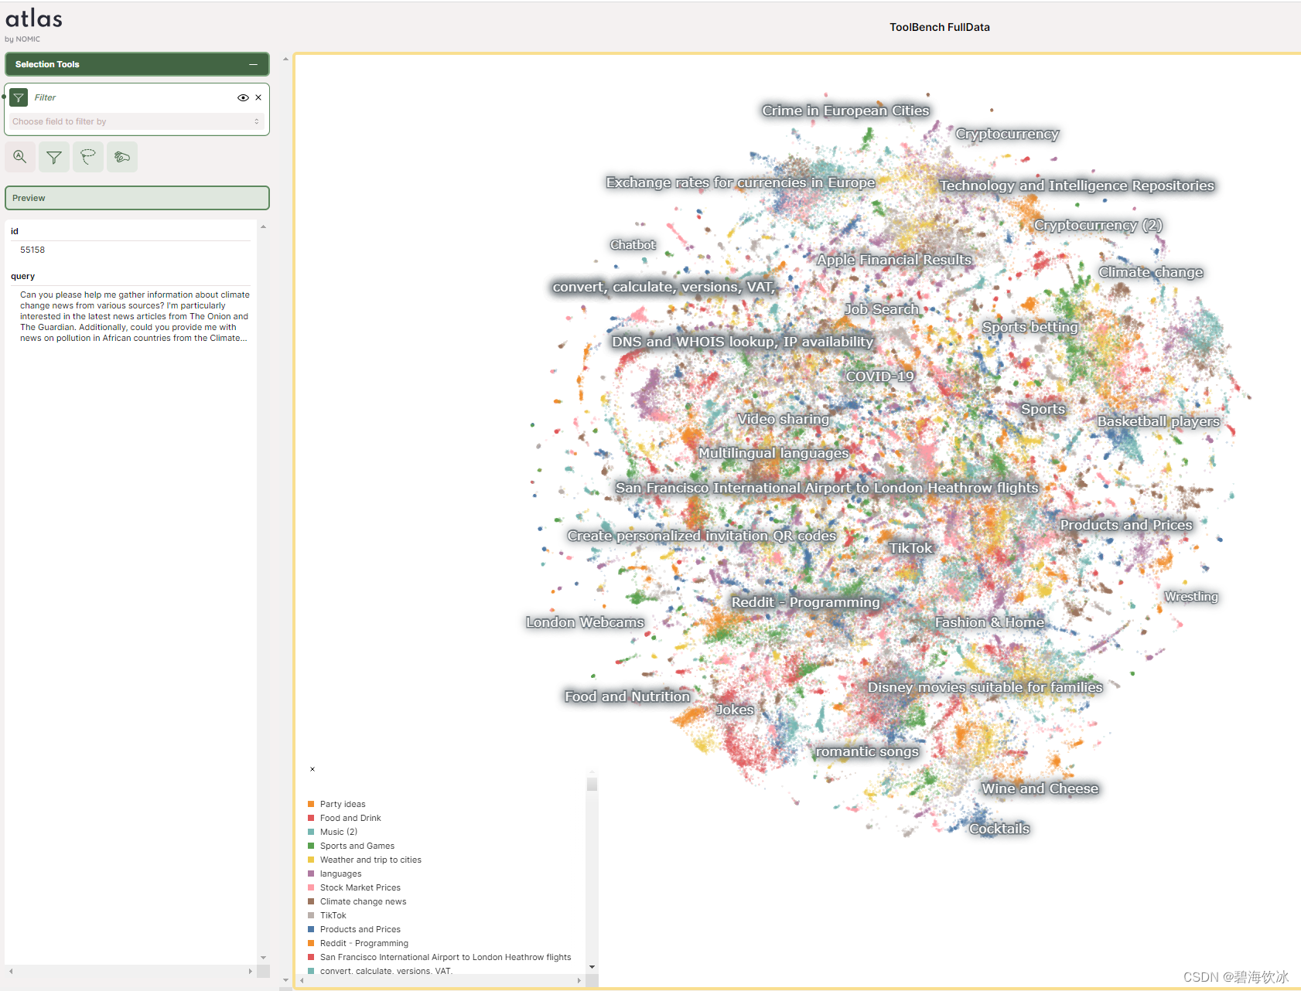Click 'Exchange rates for currencies in Europe' label
The width and height of the screenshot is (1301, 991).
[x=741, y=182]
